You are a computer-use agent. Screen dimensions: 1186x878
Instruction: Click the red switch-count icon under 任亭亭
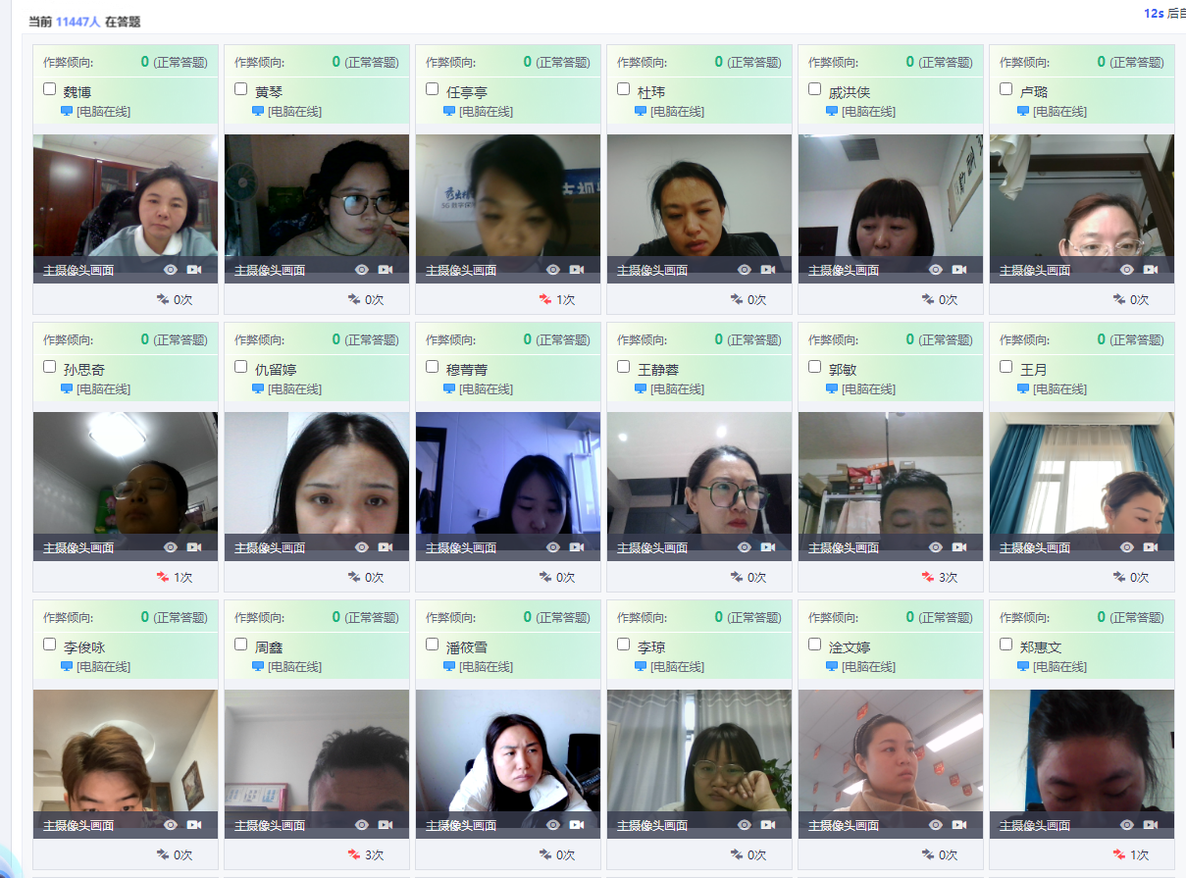click(x=545, y=299)
